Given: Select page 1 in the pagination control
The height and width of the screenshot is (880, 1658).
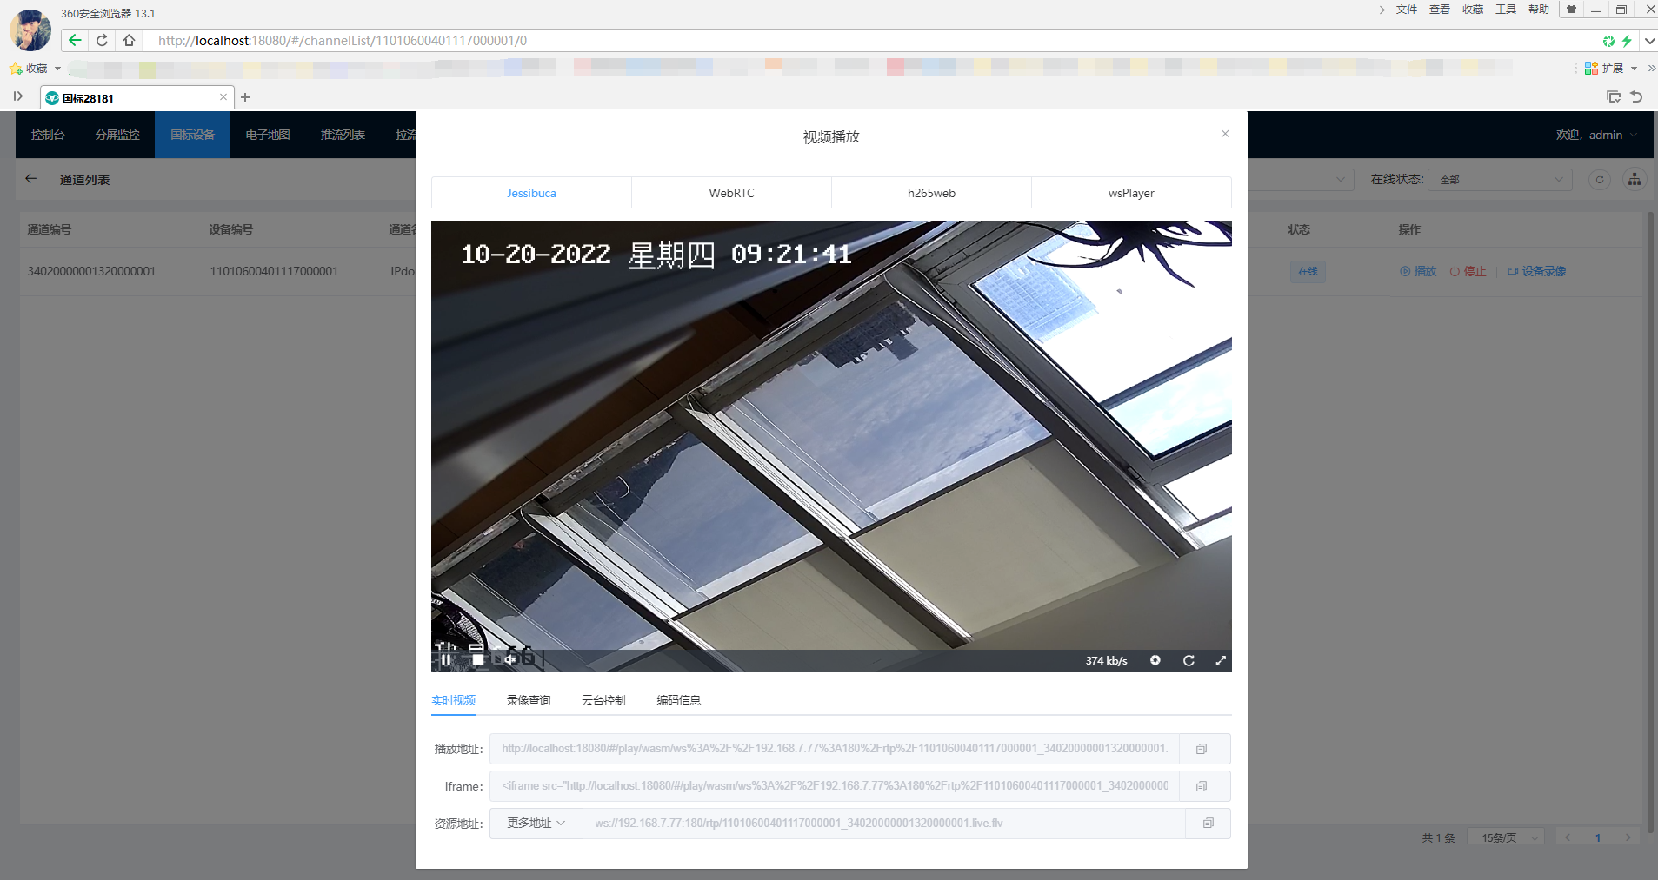Looking at the screenshot, I should click(1597, 837).
